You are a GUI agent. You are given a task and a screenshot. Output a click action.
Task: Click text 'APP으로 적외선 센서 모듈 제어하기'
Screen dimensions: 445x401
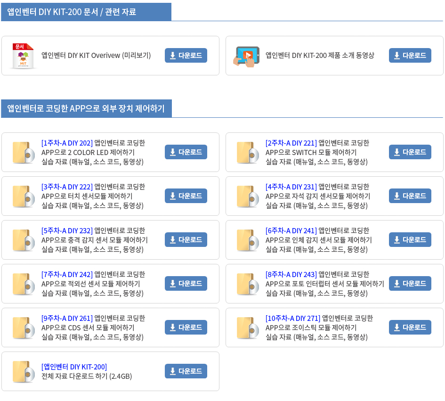pos(91,284)
